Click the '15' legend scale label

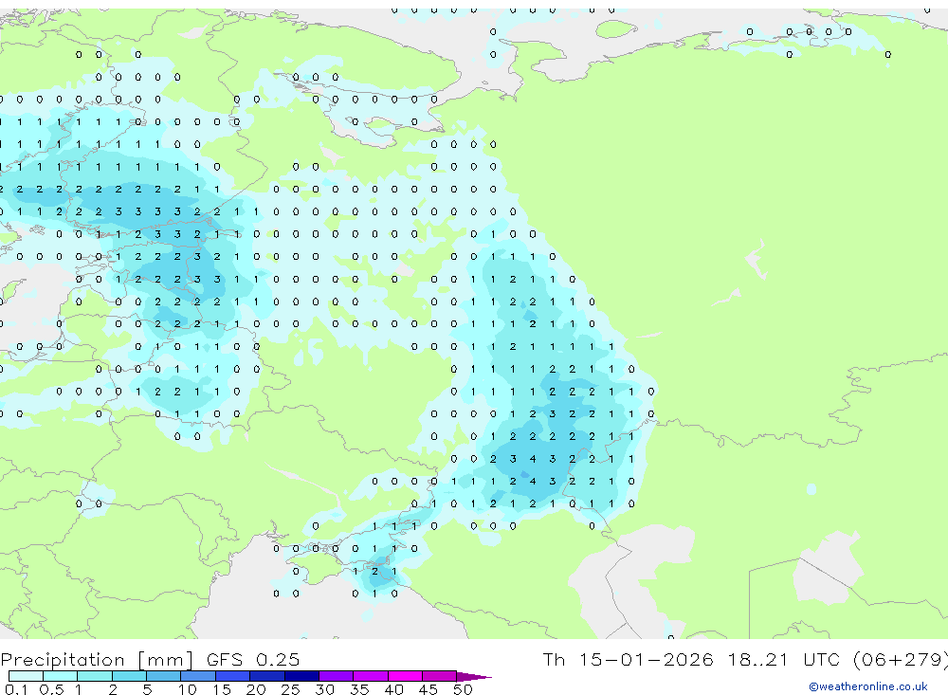[222, 689]
